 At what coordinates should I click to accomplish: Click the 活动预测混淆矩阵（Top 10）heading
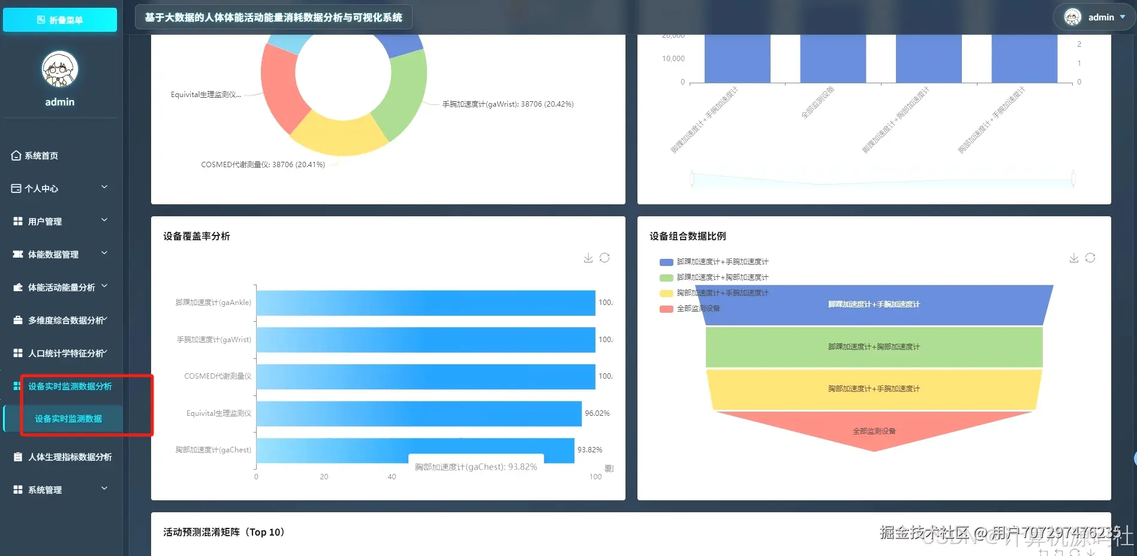(224, 532)
